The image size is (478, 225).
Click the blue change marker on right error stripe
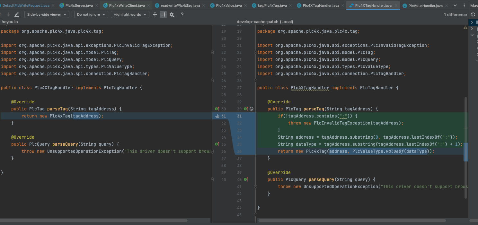(466, 152)
